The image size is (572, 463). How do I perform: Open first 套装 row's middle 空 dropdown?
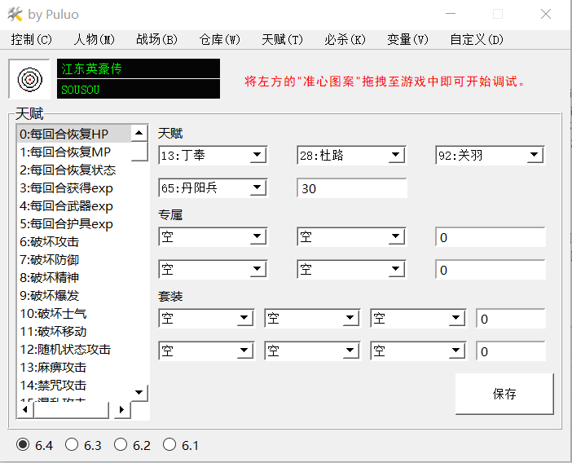[x=350, y=318]
